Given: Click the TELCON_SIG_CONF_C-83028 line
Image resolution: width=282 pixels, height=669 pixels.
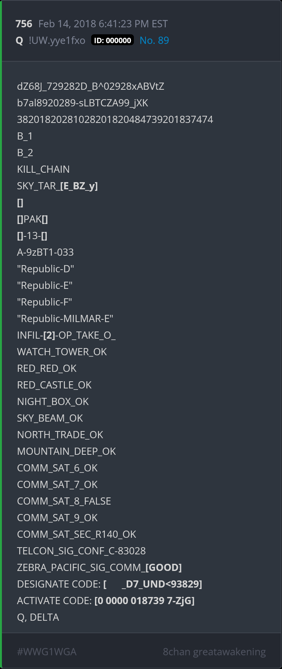Looking at the screenshot, I should (x=81, y=551).
